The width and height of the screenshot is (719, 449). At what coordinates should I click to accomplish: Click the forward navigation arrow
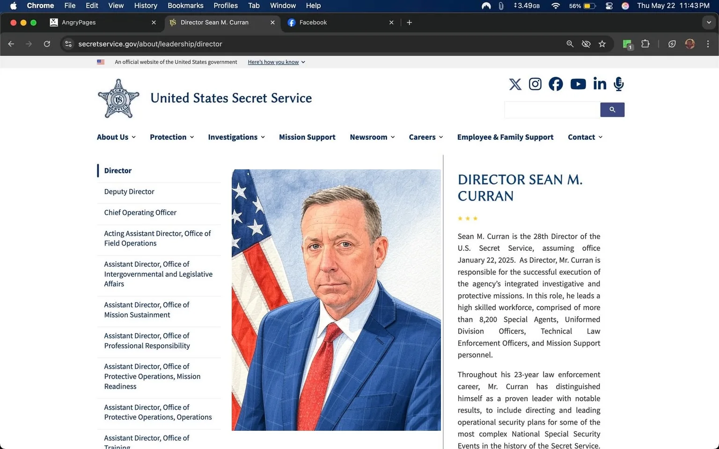pyautogui.click(x=29, y=44)
